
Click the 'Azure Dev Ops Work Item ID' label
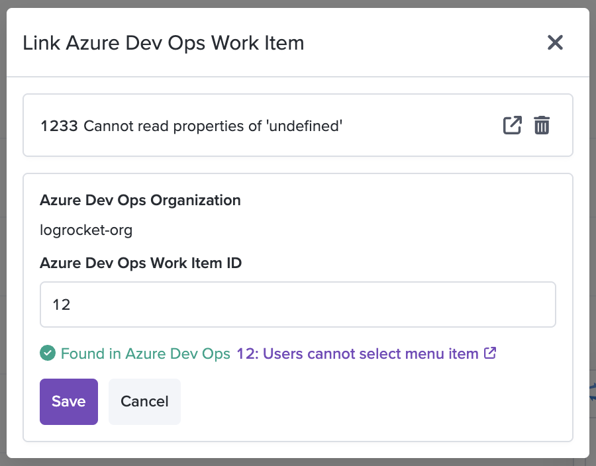(140, 263)
